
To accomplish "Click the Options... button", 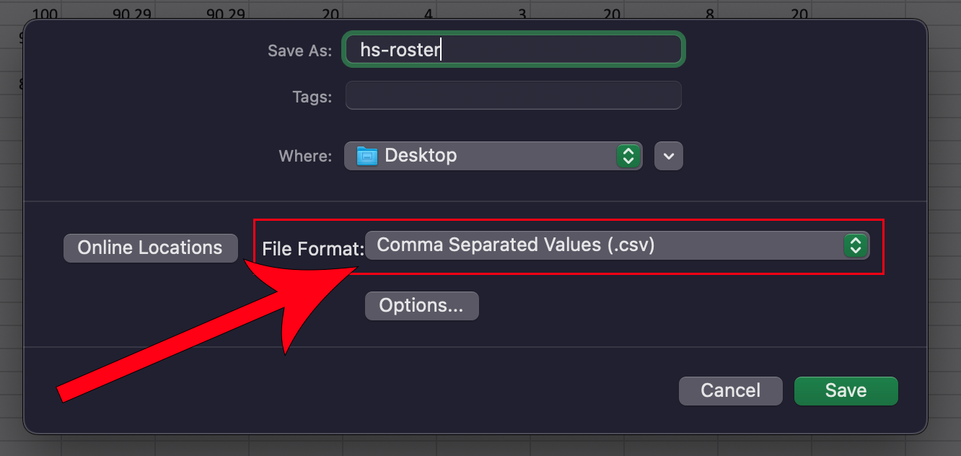I will 421,305.
